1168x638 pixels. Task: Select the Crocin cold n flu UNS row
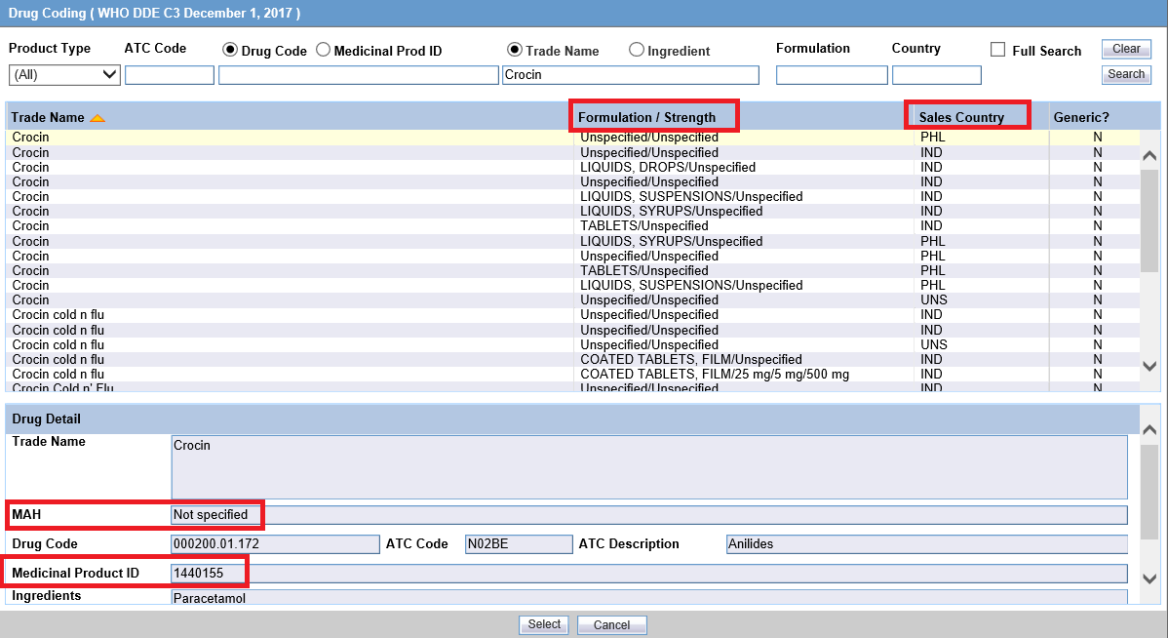(x=573, y=345)
